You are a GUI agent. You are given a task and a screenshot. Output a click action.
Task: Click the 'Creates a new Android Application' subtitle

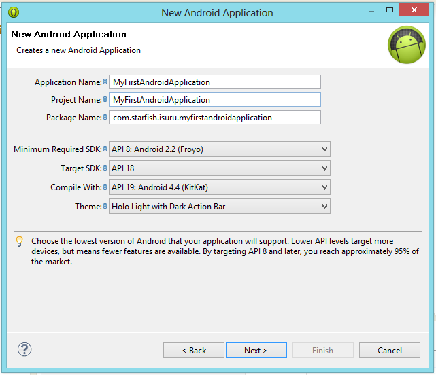pos(78,50)
